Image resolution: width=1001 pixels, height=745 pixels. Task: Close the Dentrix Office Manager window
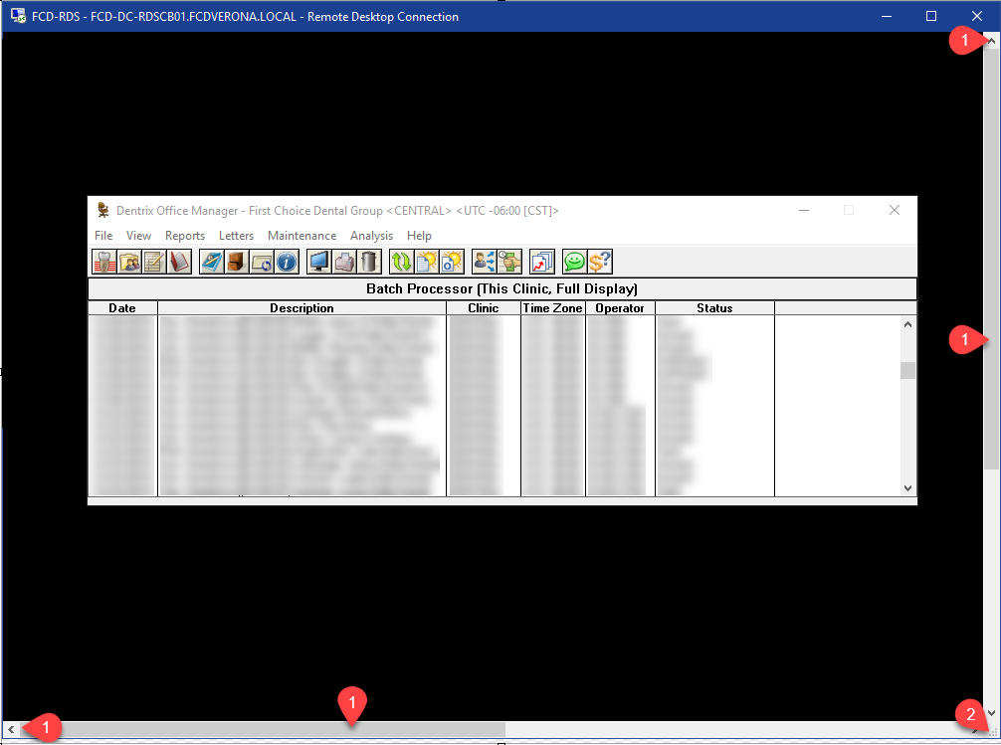(895, 210)
